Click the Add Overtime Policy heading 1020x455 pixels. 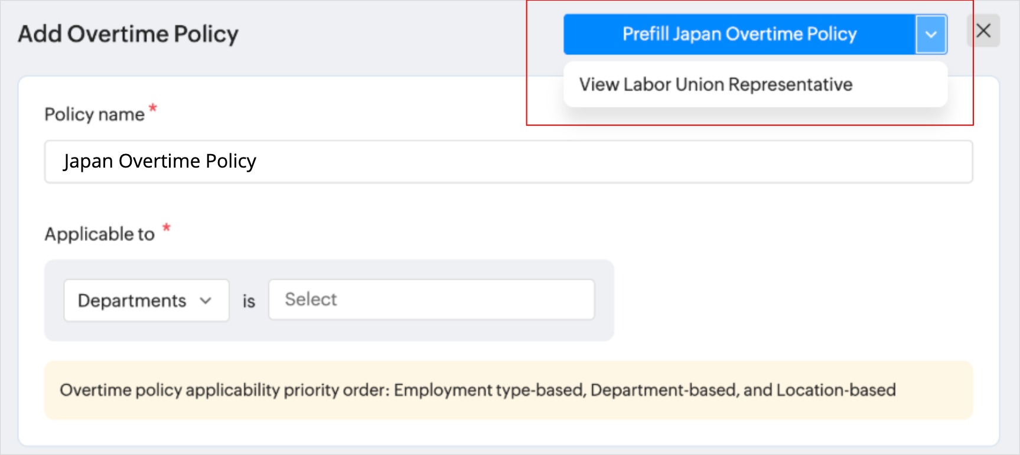tap(128, 34)
